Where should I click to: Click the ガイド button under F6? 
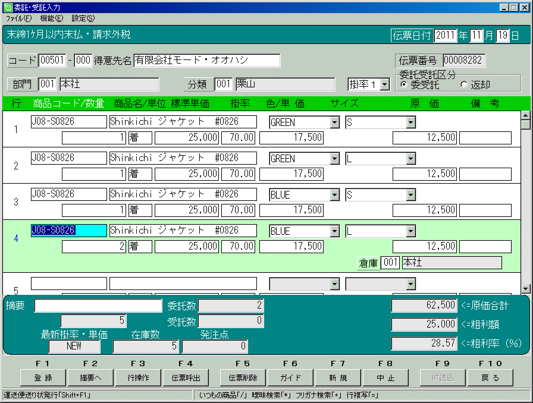291,378
